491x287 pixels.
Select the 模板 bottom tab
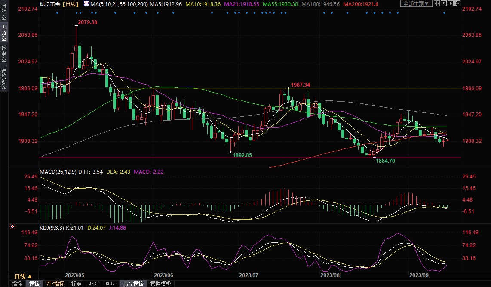click(x=34, y=284)
